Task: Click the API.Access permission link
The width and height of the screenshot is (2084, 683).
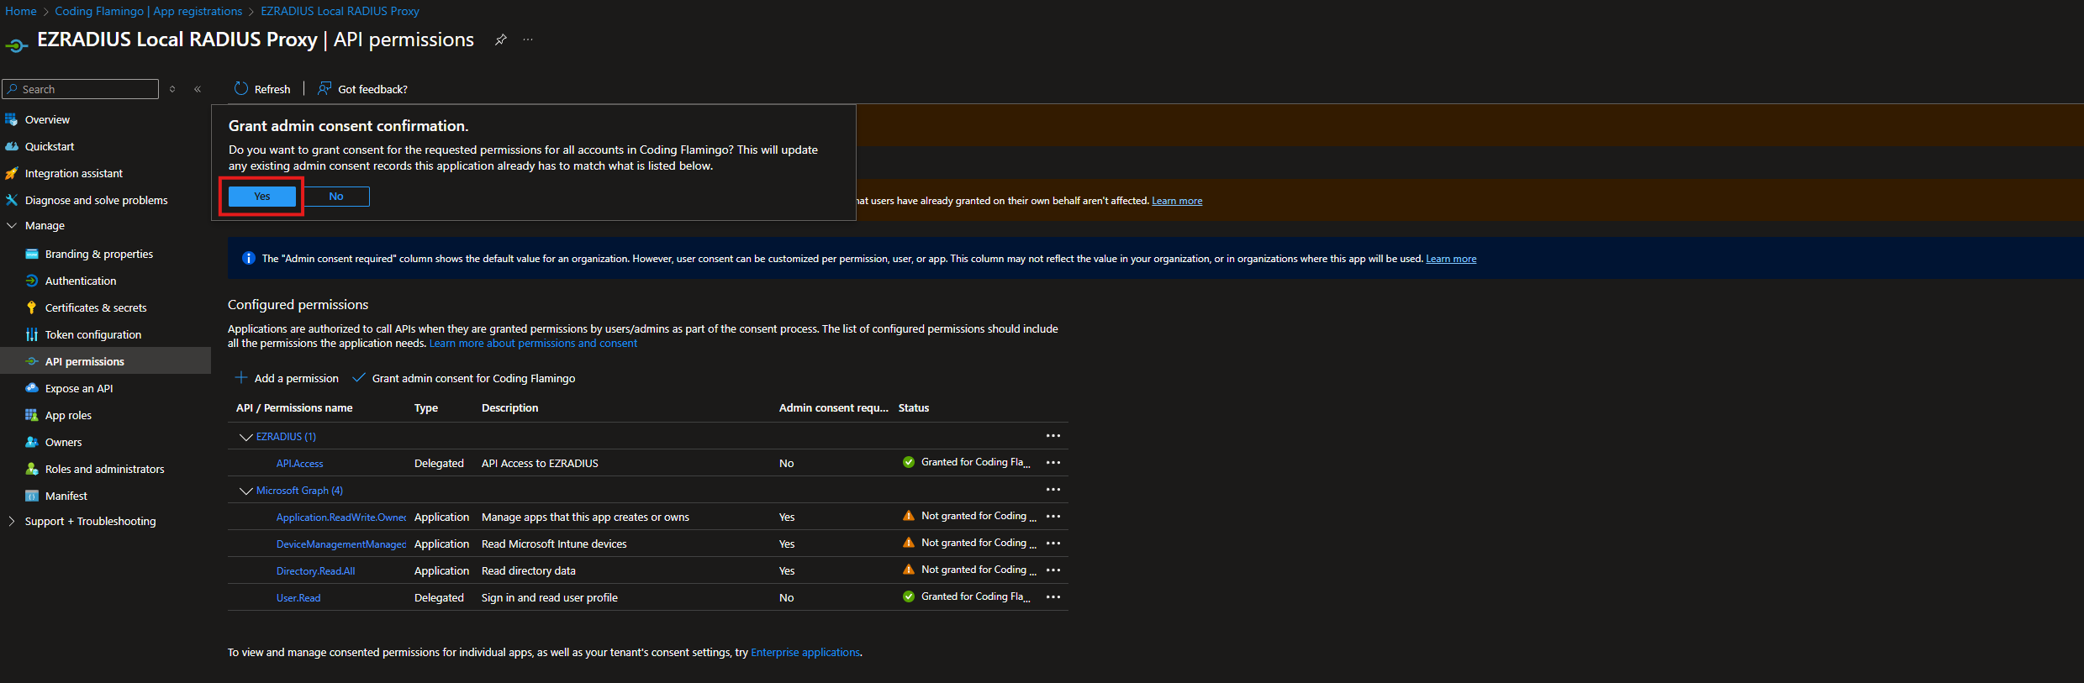Action: [300, 463]
